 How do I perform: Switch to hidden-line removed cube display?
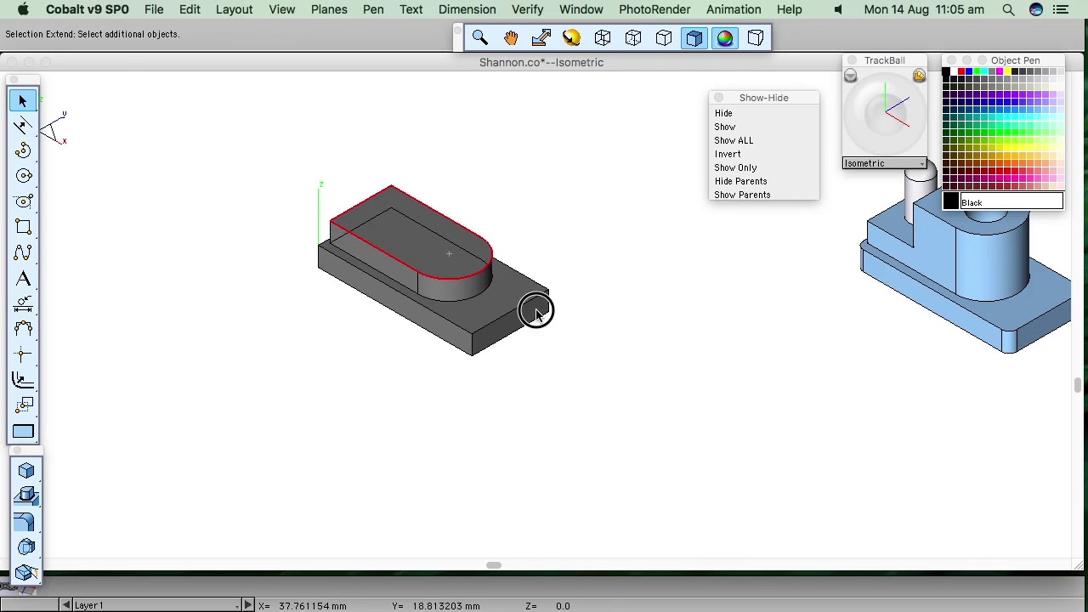[x=664, y=37]
